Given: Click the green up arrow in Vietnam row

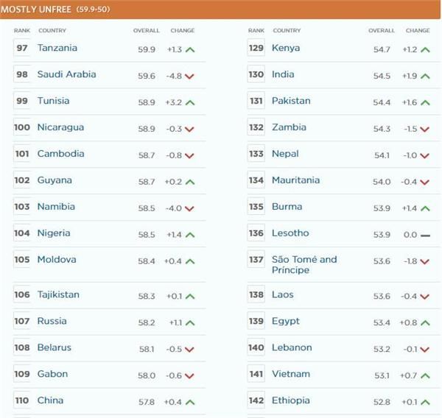Looking at the screenshot, I should coord(424,376).
